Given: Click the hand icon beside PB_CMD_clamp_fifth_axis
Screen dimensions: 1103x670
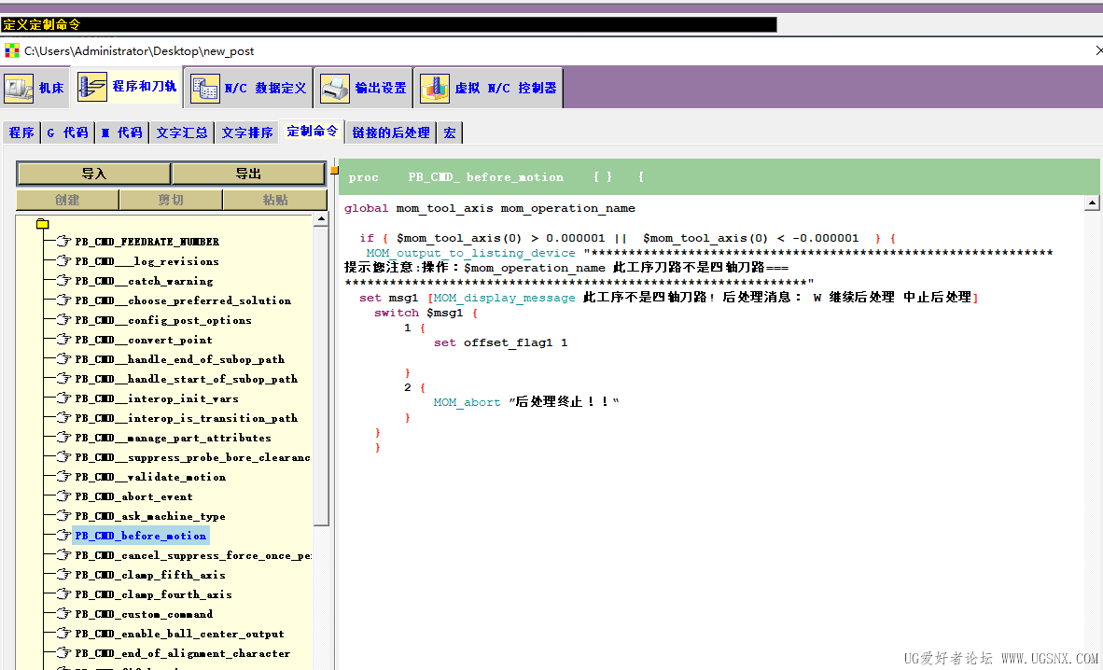Looking at the screenshot, I should click(x=64, y=575).
